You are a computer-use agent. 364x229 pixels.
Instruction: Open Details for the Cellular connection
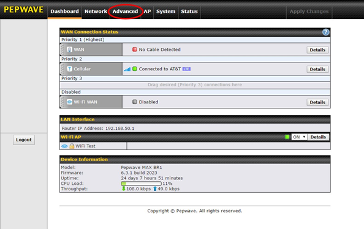click(x=317, y=69)
